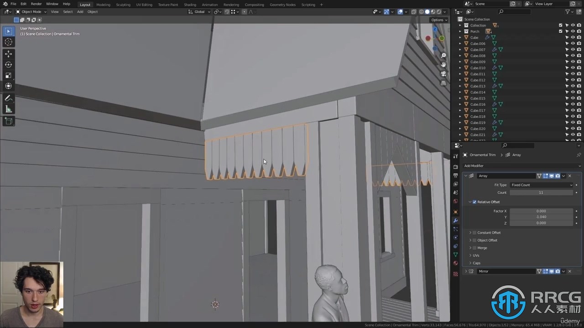The height and width of the screenshot is (328, 584).
Task: Switch to the Modeling workspace tab
Action: 103,5
